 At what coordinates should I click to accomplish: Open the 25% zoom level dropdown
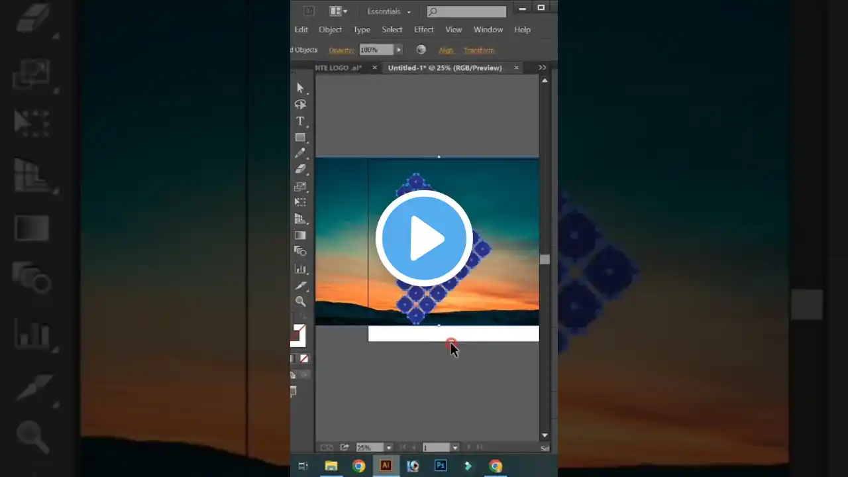click(389, 448)
